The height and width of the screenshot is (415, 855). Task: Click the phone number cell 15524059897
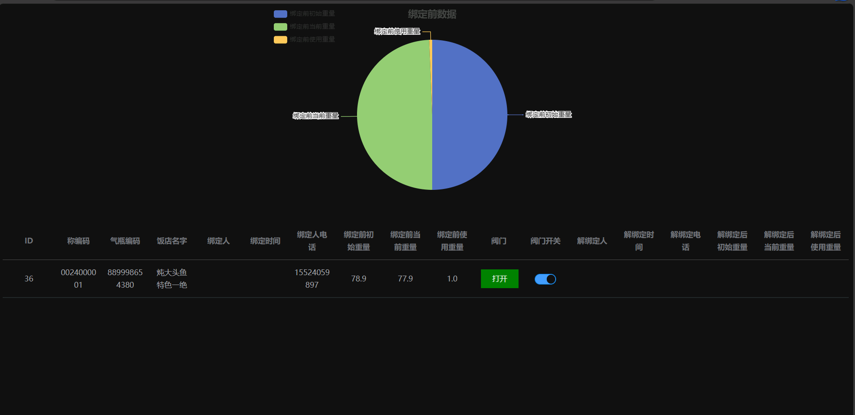coord(312,279)
